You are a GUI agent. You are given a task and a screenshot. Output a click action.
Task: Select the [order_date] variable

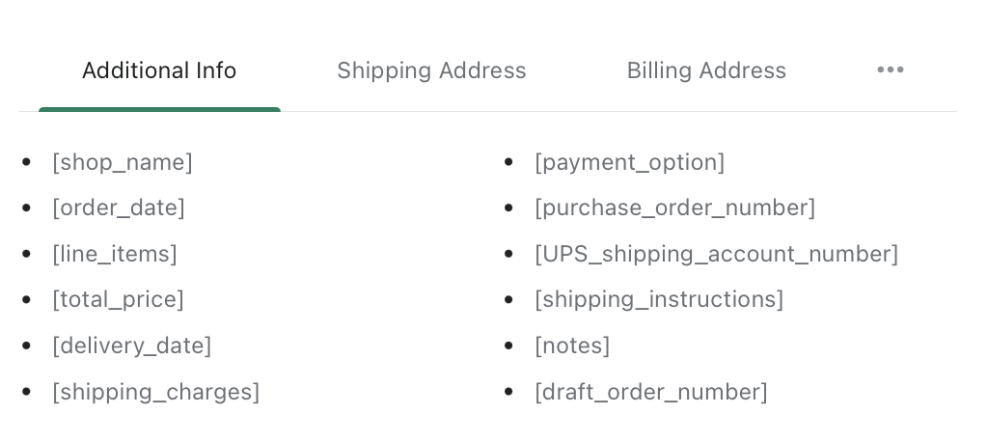tap(119, 207)
